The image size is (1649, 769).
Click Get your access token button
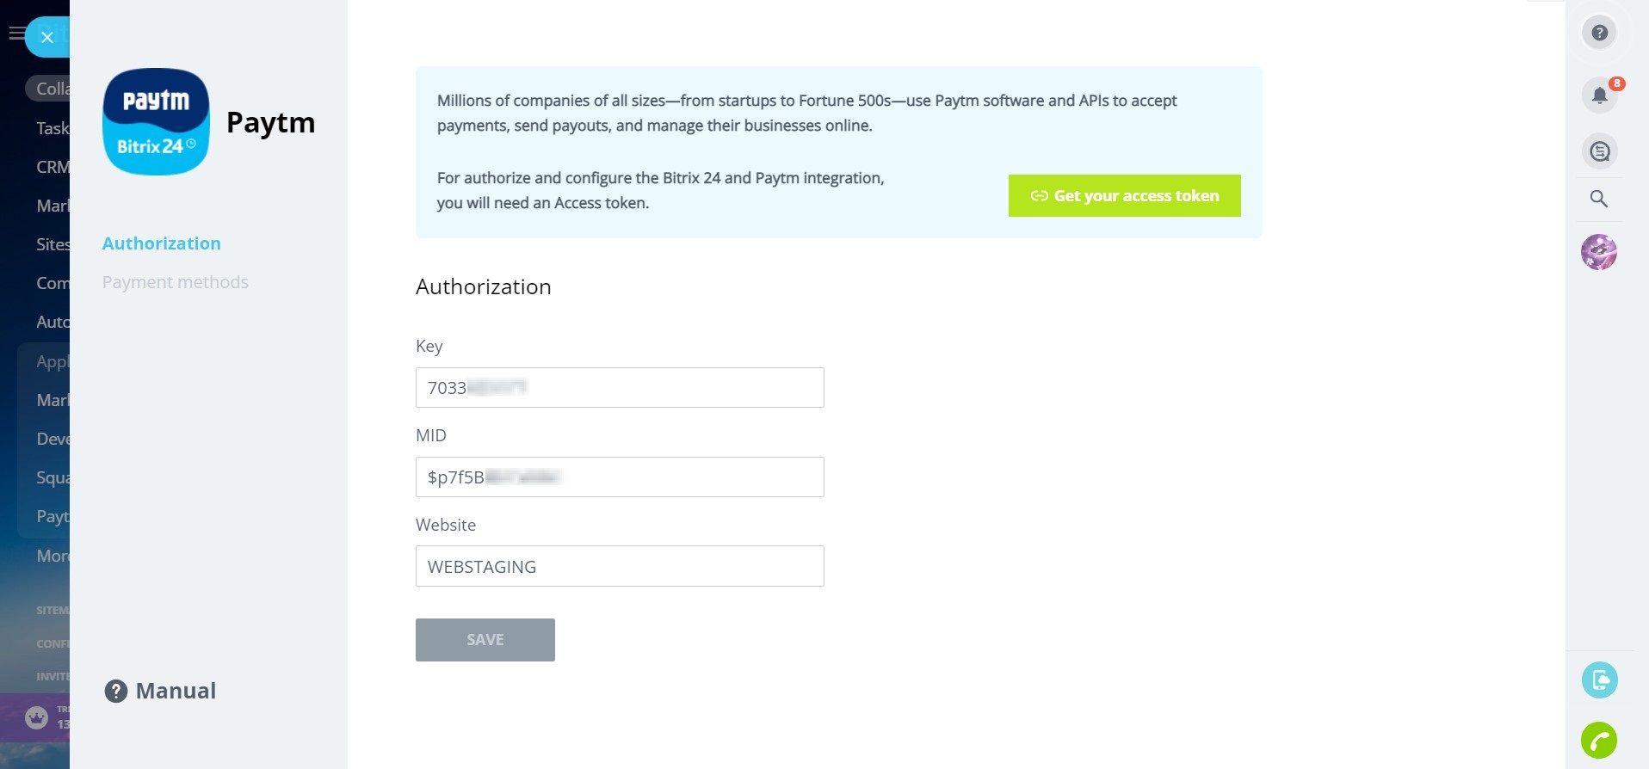point(1124,196)
